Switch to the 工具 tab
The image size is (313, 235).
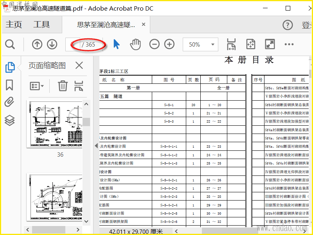pos(41,25)
